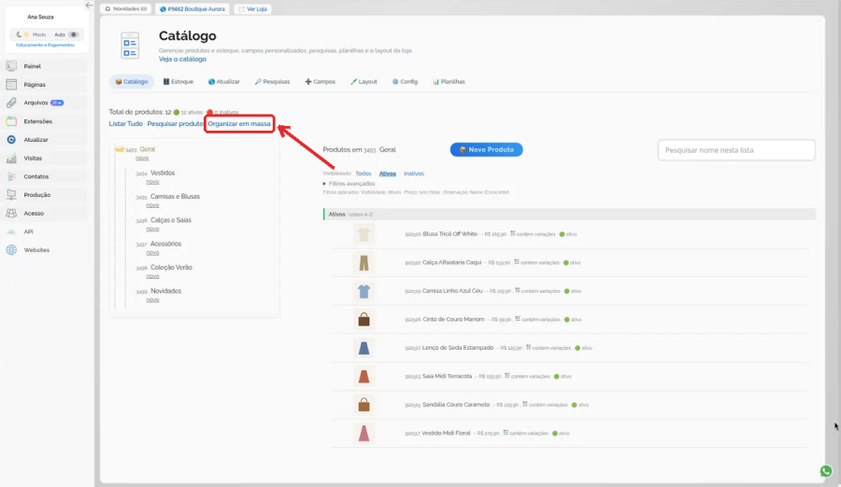The width and height of the screenshot is (841, 487).
Task: Click Organizar em massa link
Action: pos(239,124)
